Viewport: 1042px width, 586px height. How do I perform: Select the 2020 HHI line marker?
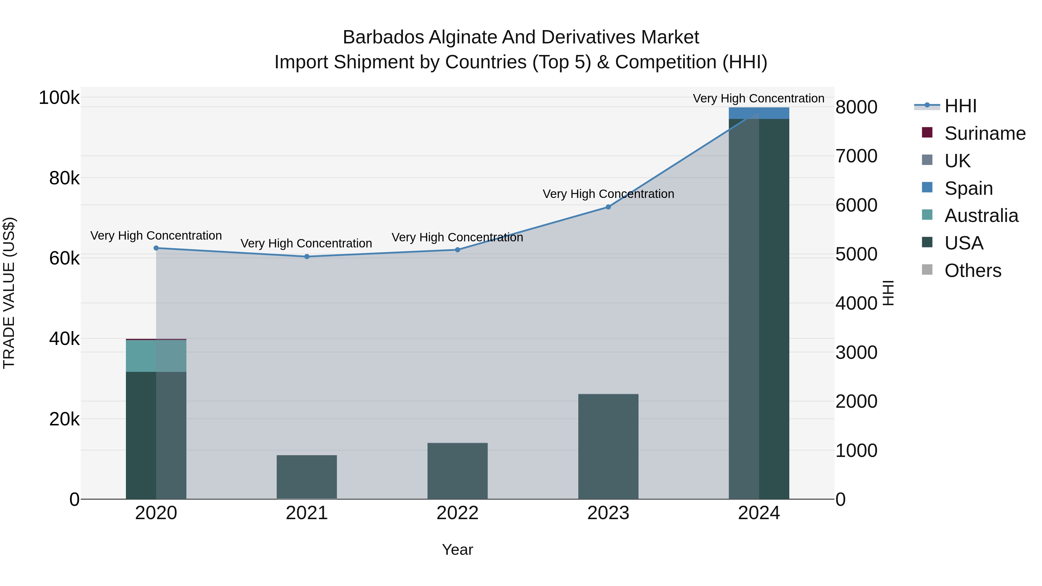pos(156,248)
